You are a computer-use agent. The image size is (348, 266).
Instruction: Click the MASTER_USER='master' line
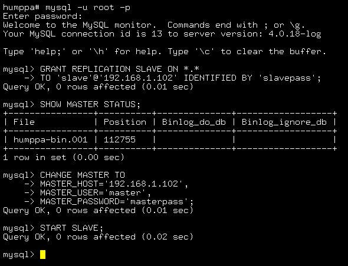(96, 192)
